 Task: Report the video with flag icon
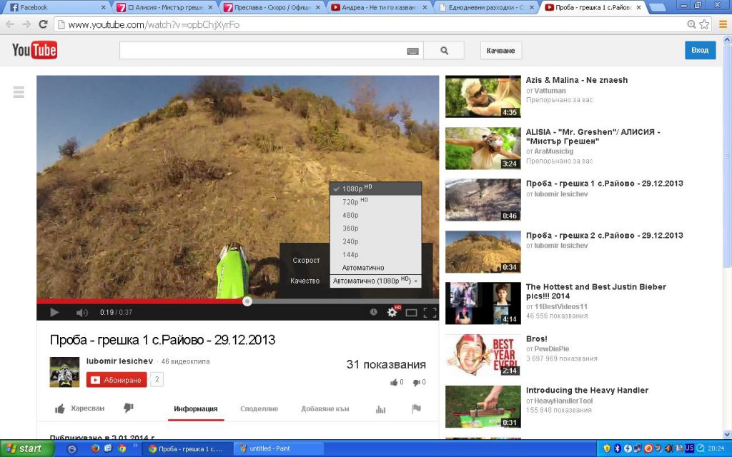(x=416, y=408)
